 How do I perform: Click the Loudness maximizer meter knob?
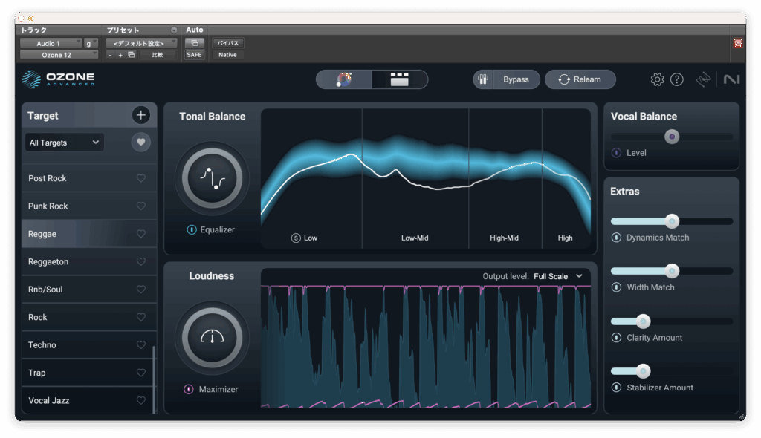(212, 337)
